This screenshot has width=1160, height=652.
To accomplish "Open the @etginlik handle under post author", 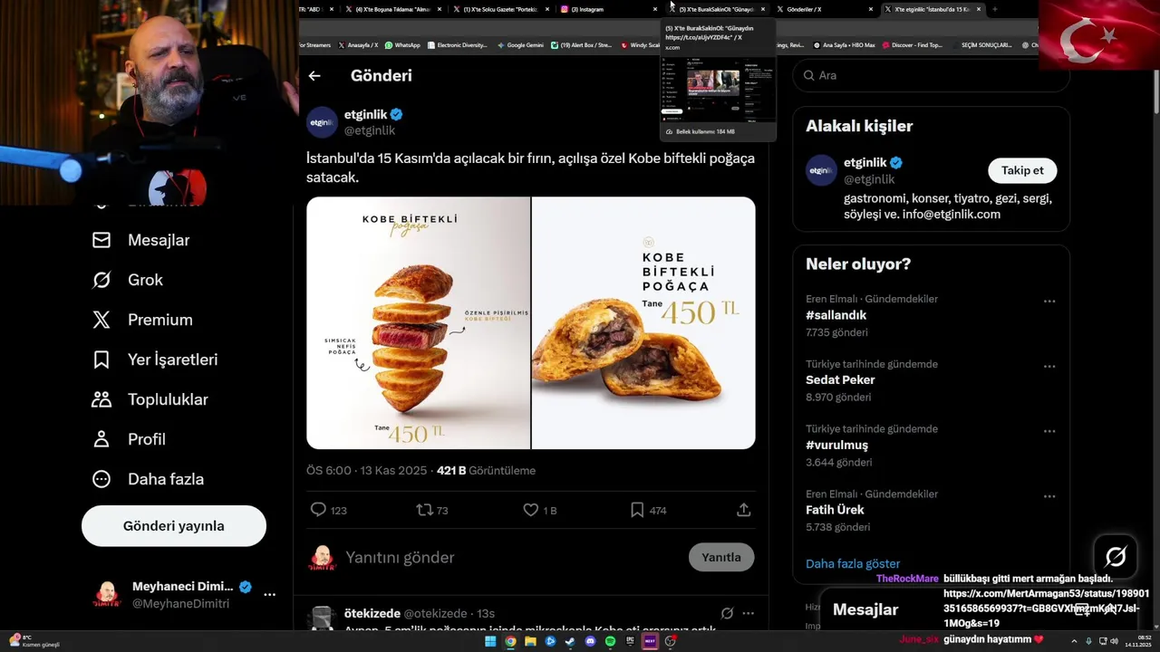I will [369, 130].
